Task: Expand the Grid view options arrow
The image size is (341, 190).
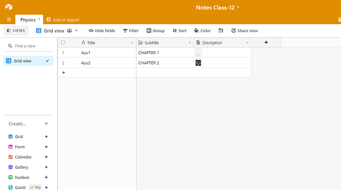Action: pyautogui.click(x=76, y=31)
